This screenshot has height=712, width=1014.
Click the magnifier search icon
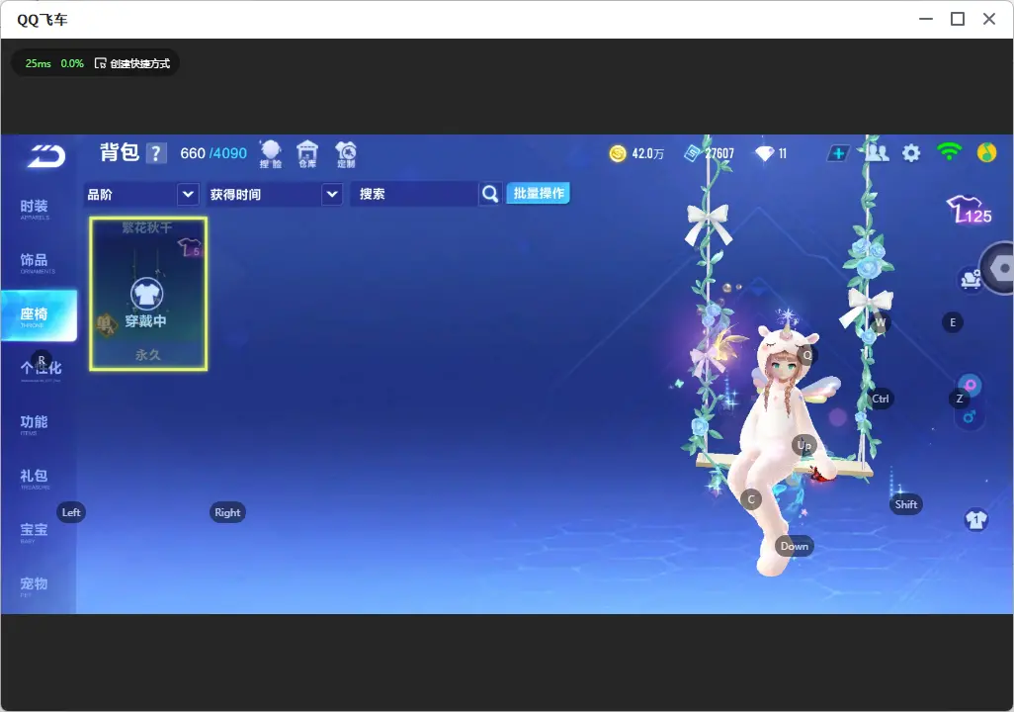[490, 194]
